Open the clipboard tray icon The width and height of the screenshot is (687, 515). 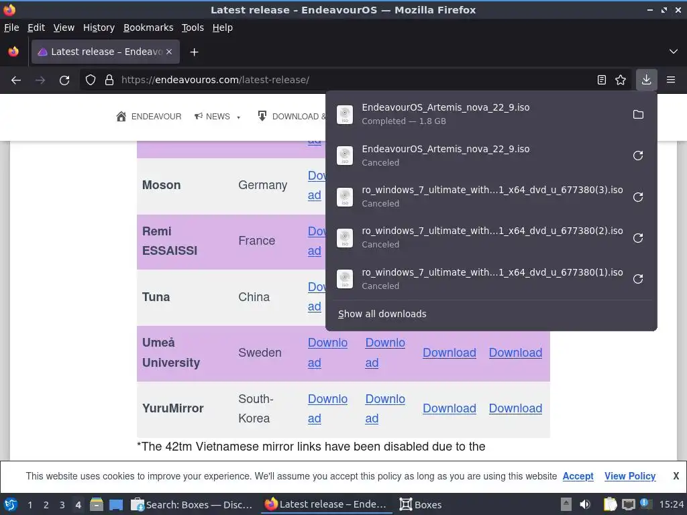pos(610,504)
